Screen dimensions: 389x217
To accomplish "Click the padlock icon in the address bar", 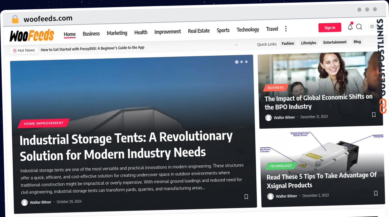I will click(x=15, y=19).
